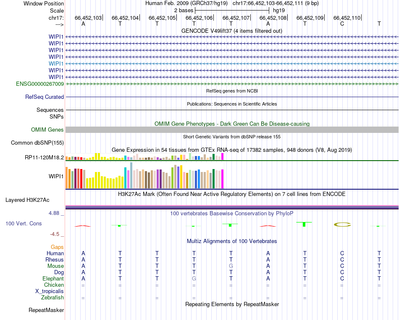Screen dimensions: 399x320
Task: Open Repeating Elements by RepeatMasker title
Action: click(x=232, y=304)
